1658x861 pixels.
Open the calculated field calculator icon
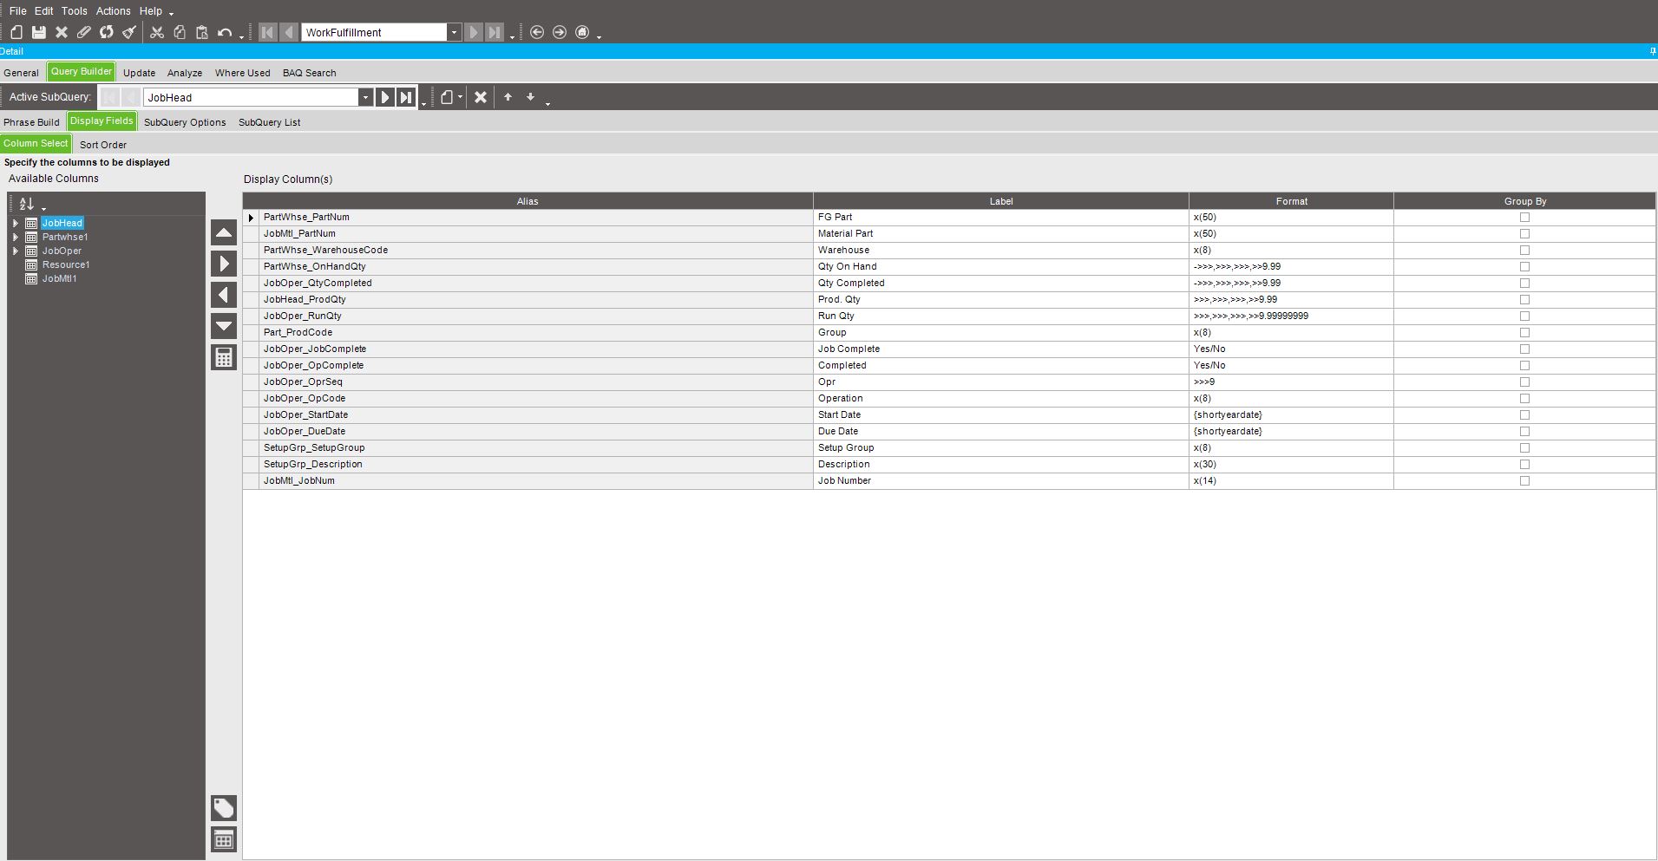tap(224, 357)
